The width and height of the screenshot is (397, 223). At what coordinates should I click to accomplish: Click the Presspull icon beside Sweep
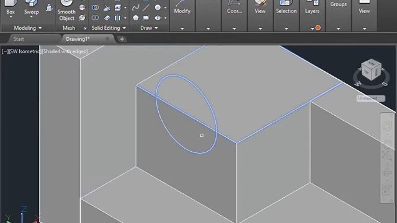tap(49, 8)
